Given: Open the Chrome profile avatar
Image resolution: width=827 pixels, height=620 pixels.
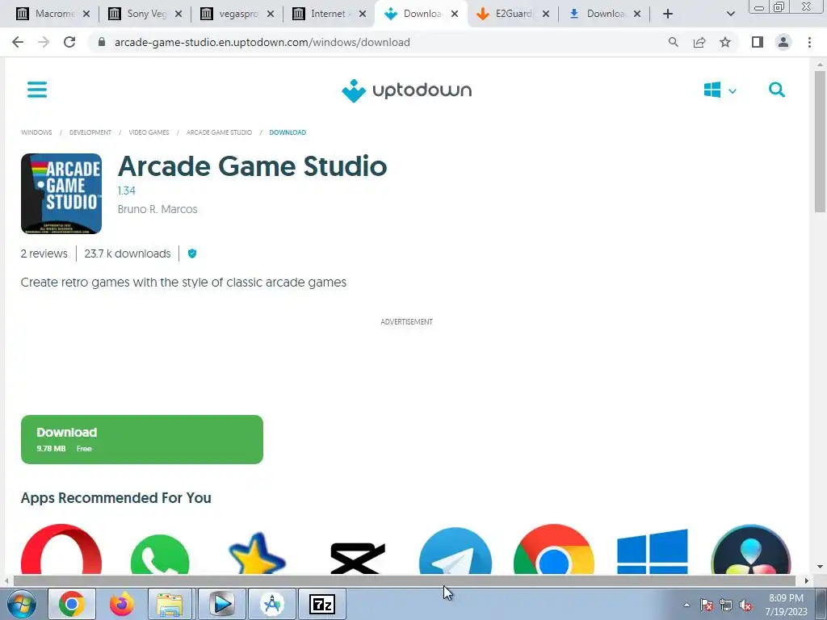Looking at the screenshot, I should click(783, 42).
